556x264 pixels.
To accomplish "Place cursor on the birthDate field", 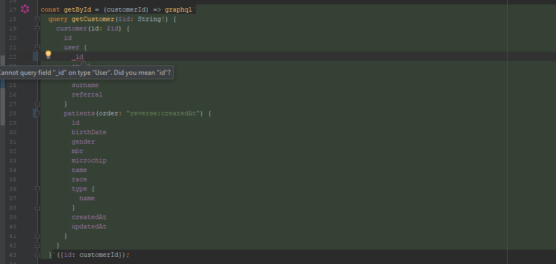I will click(89, 132).
